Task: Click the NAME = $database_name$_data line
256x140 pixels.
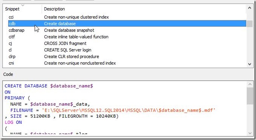Action: [x=50, y=104]
